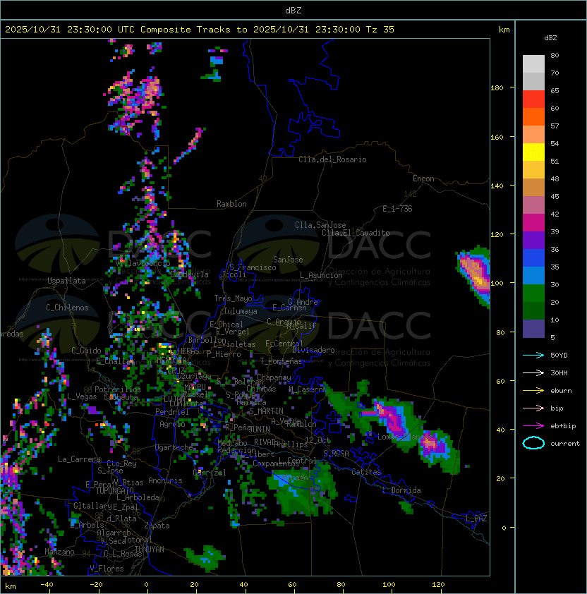Pick the light blue 35 dBZ legend swatch

coord(533,276)
